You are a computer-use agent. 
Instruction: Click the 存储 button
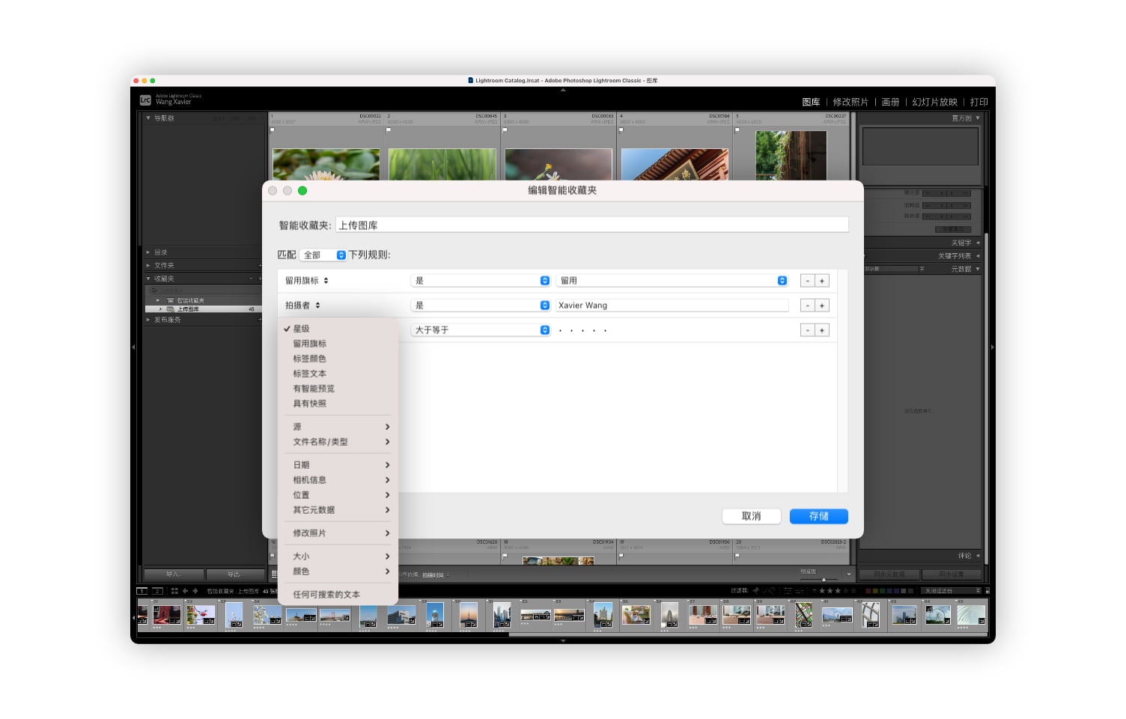818,516
